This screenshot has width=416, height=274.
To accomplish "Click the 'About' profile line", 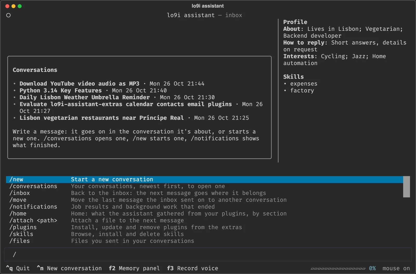I will (343, 32).
